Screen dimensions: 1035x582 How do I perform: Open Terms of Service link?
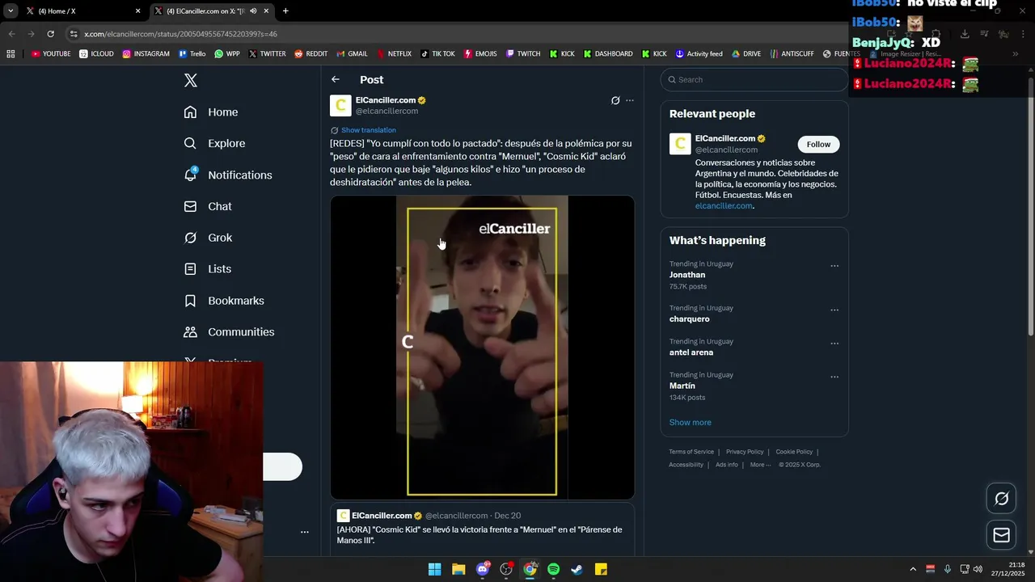691,452
